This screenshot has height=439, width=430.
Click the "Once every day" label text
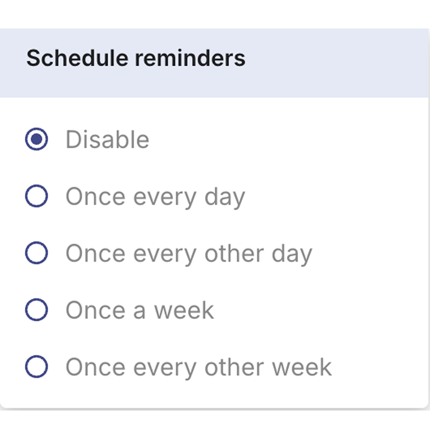point(155,197)
